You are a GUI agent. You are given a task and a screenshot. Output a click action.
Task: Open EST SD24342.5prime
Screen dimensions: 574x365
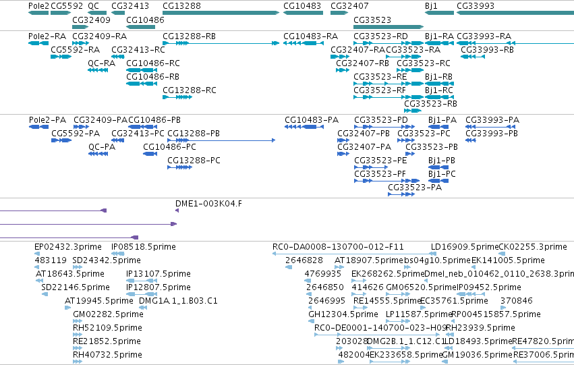click(78, 267)
